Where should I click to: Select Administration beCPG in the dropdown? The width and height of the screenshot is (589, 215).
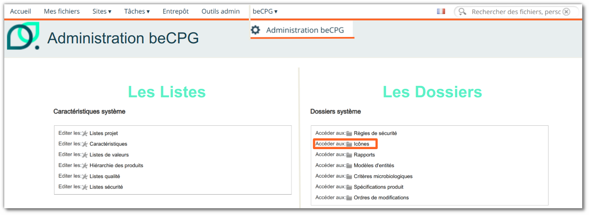[x=305, y=30]
